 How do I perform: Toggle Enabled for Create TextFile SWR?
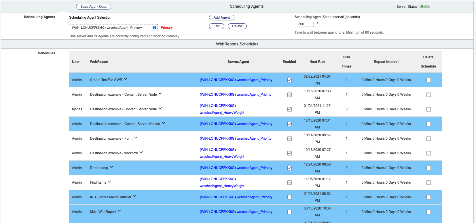(x=289, y=80)
